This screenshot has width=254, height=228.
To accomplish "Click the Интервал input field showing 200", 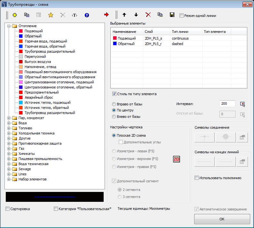I will tap(227, 104).
